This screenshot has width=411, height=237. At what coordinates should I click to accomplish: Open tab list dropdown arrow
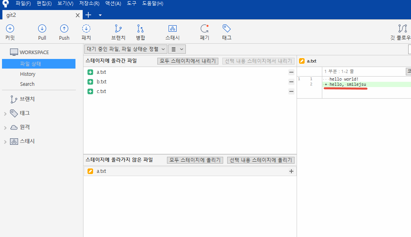pyautogui.click(x=100, y=15)
